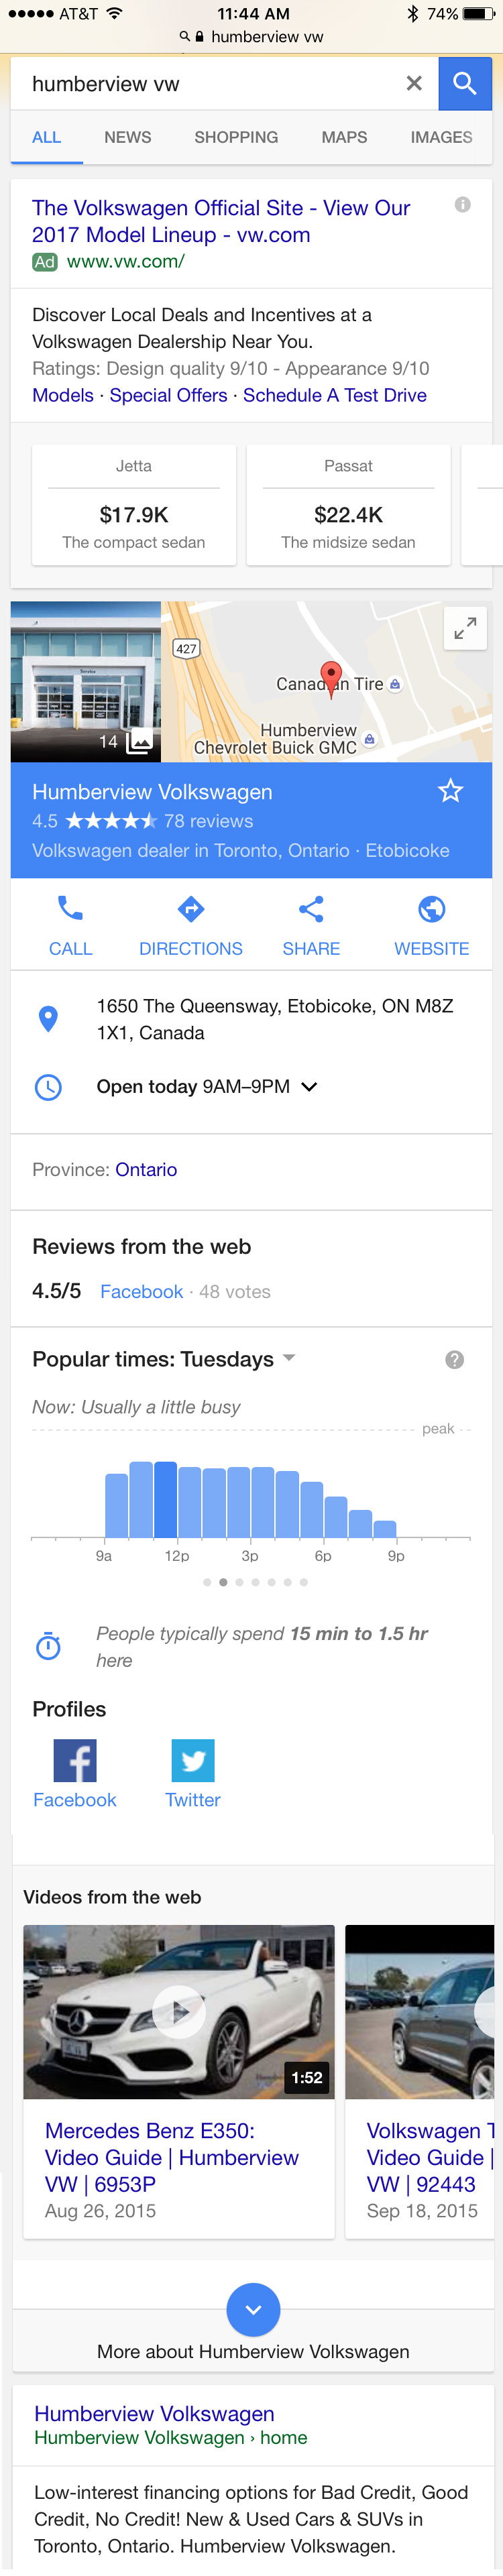503x2576 pixels.
Task: Open Schedule A Test Drive link
Action: click(335, 395)
